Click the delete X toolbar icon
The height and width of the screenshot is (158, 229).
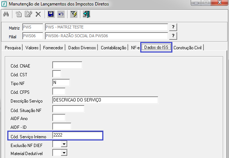click(38, 14)
